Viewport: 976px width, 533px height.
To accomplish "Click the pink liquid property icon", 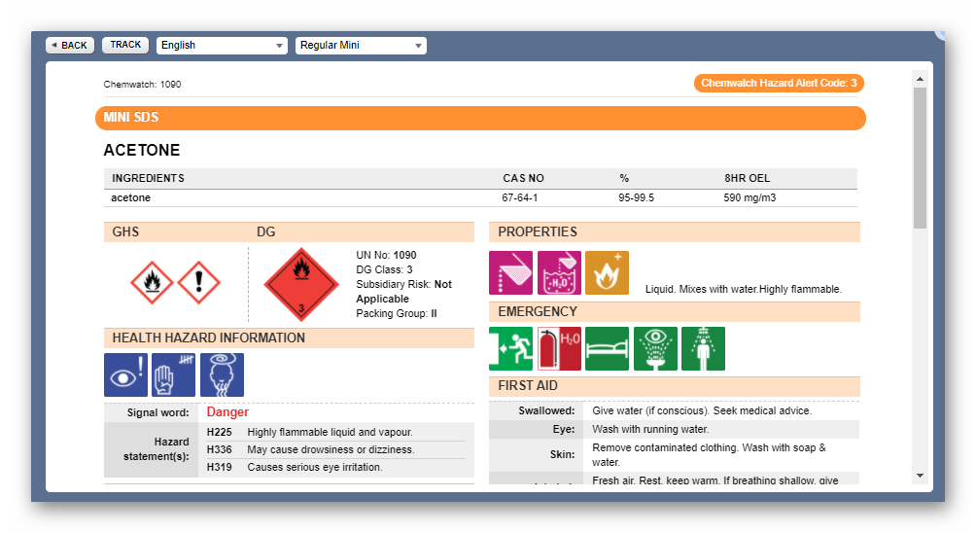I will 511,272.
